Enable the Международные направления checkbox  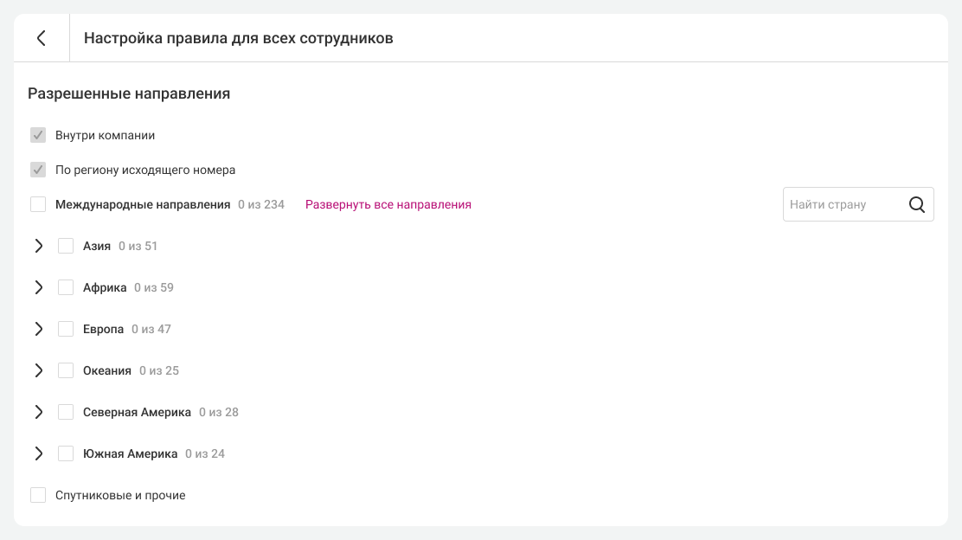(38, 205)
